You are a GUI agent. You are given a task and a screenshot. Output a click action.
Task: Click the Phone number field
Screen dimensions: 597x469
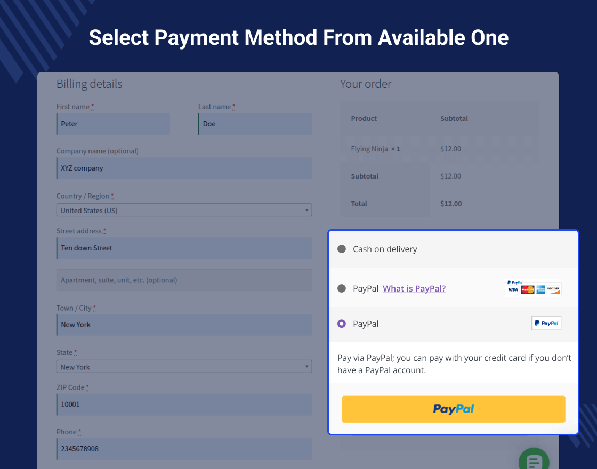(x=184, y=449)
